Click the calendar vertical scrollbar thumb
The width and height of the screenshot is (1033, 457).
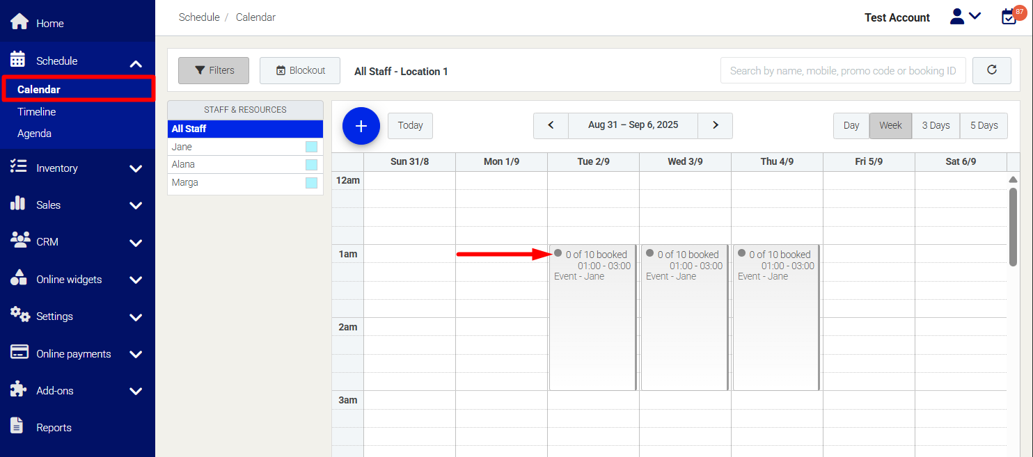tap(1013, 227)
